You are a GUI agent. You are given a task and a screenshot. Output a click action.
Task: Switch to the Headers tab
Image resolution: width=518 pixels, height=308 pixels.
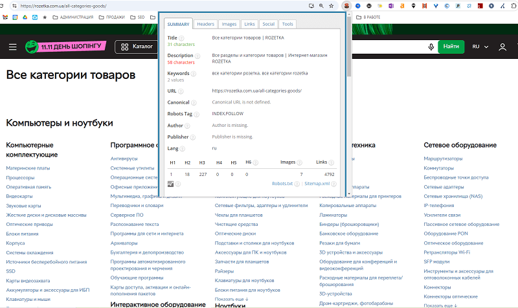coord(205,24)
